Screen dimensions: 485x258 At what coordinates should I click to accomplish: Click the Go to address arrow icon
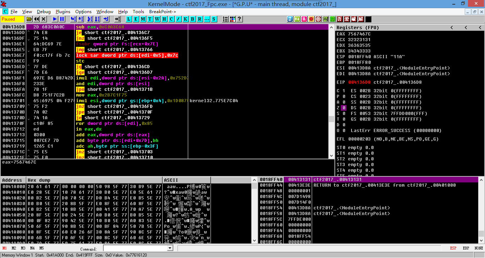tap(118, 19)
